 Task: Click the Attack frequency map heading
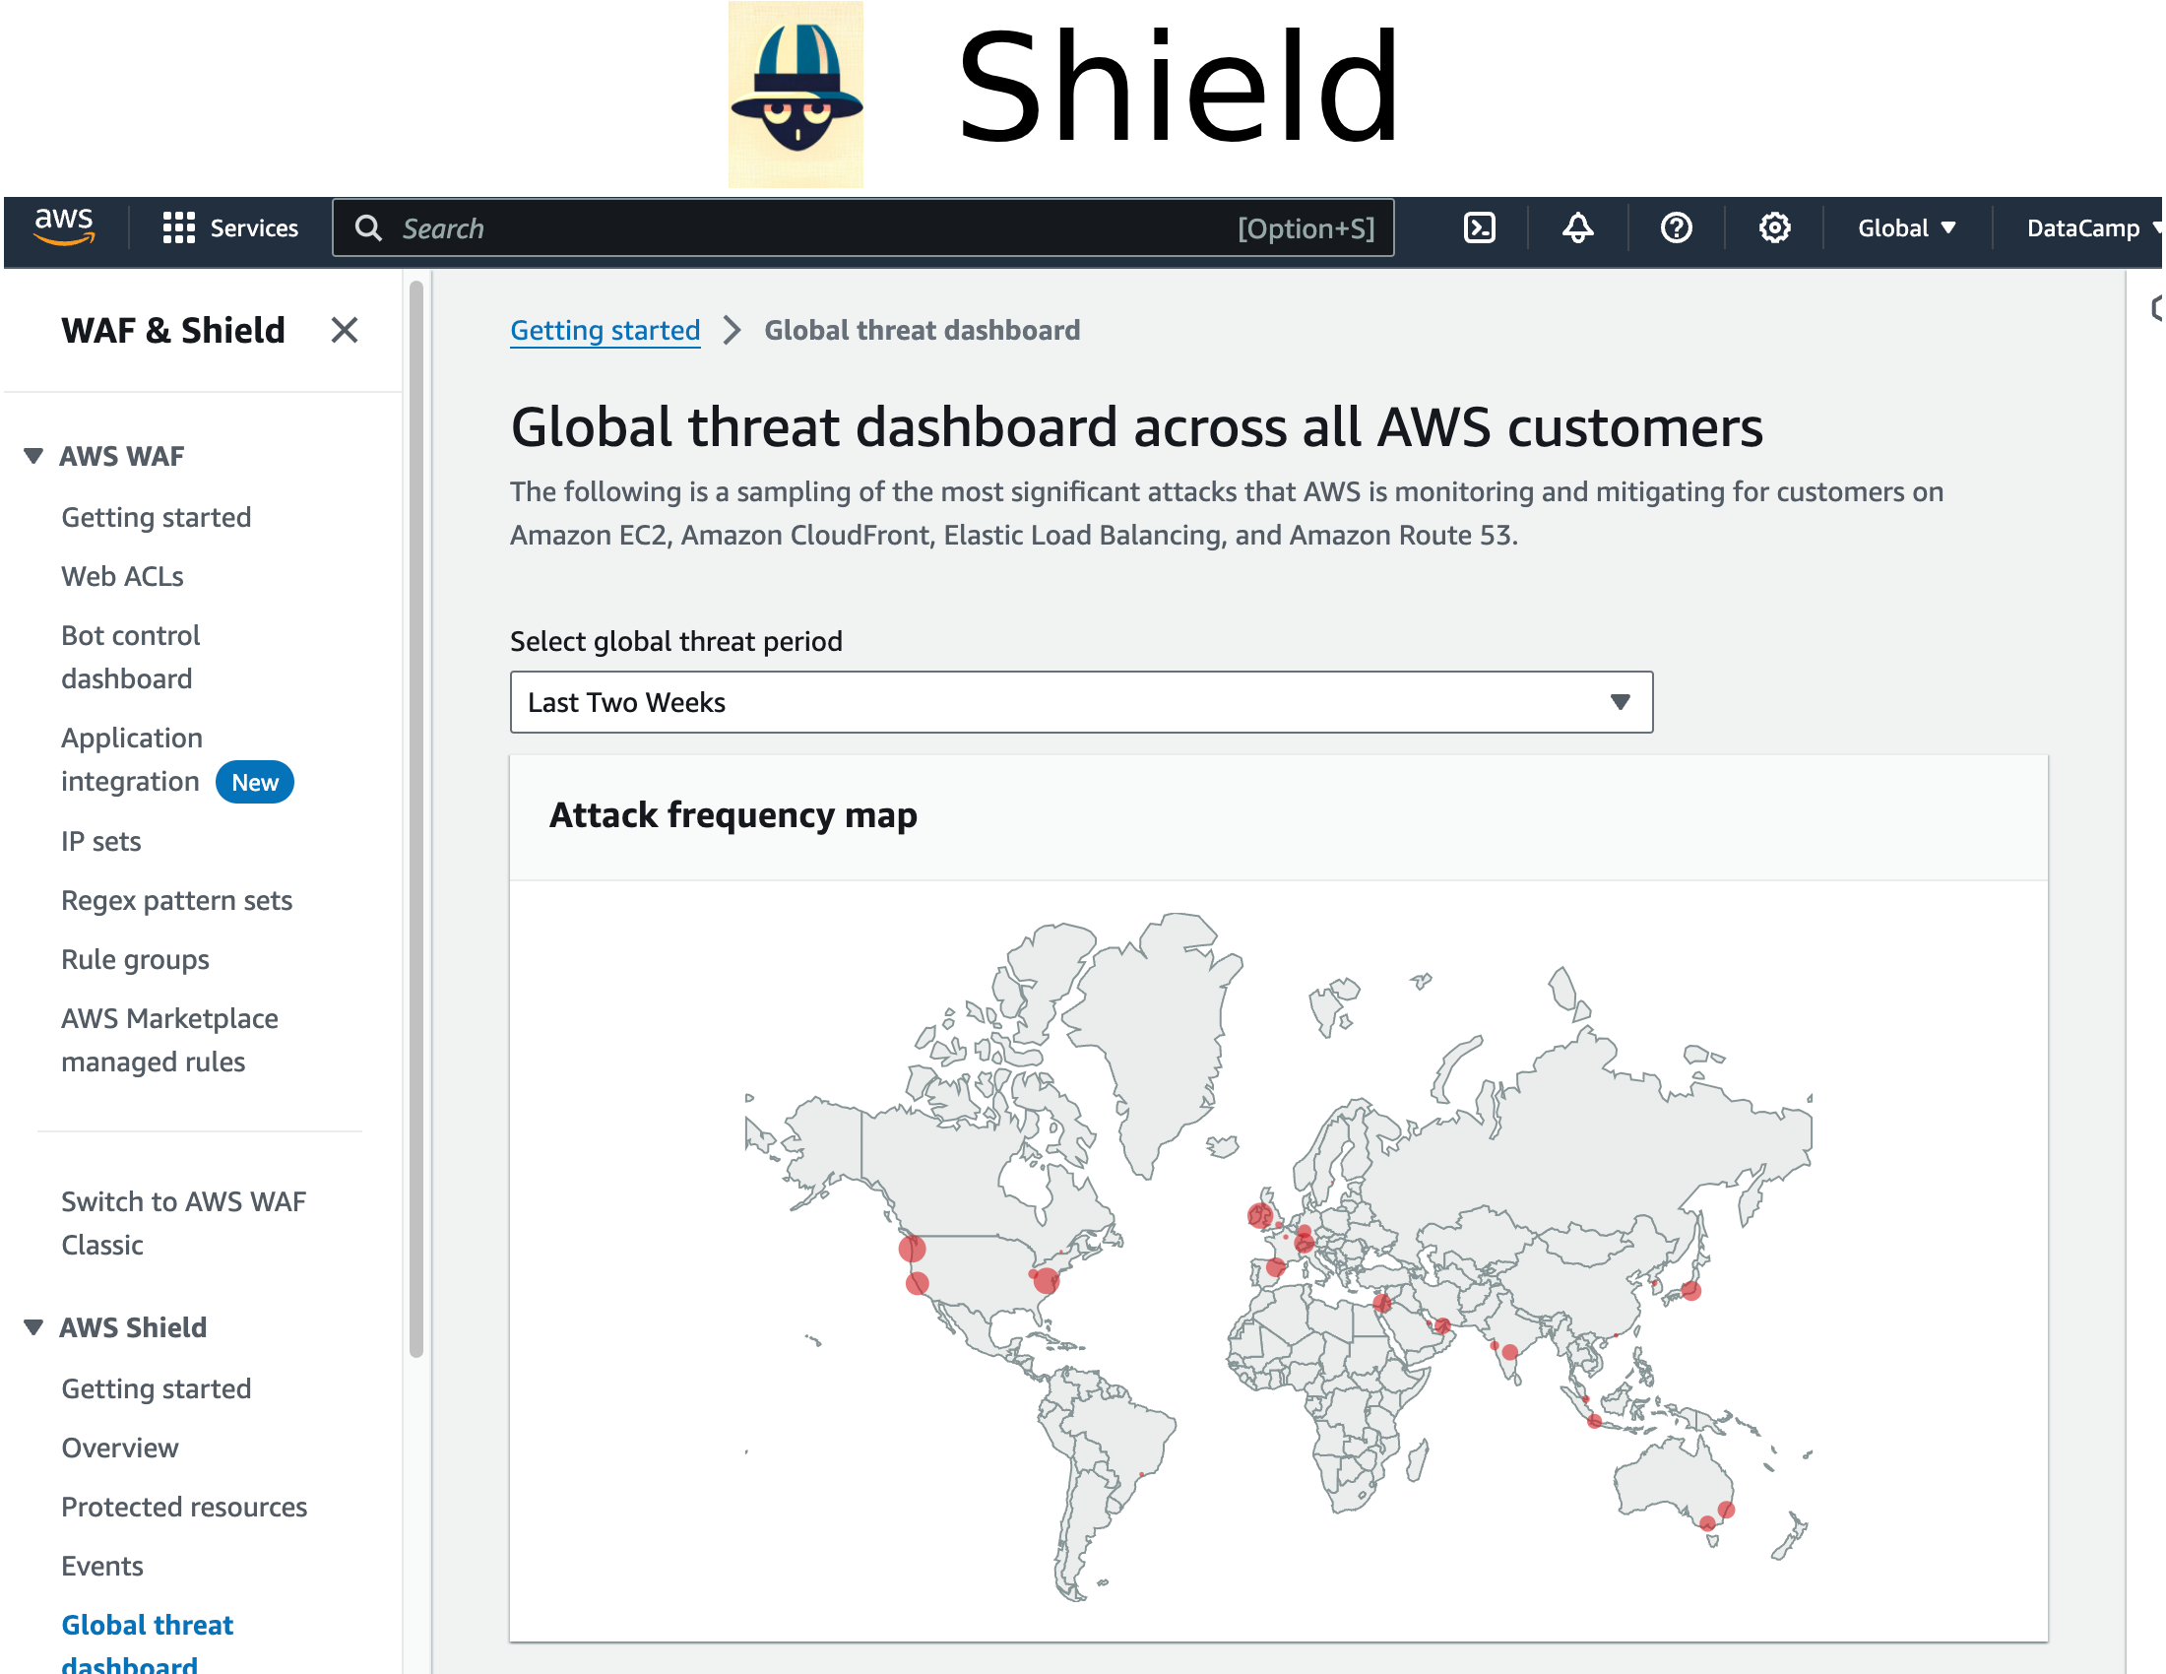click(x=733, y=816)
